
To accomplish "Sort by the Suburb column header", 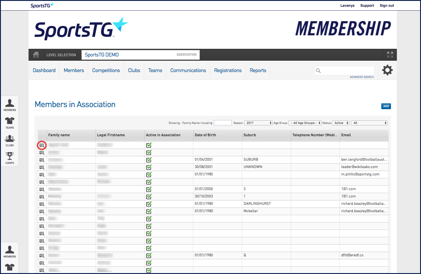I will pyautogui.click(x=267, y=135).
